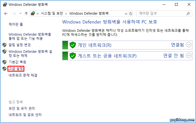The height and width of the screenshot is (123, 196).
Task: Expand 게스트 또는 공용 네트워크(P) chevron
Action: (x=189, y=56)
